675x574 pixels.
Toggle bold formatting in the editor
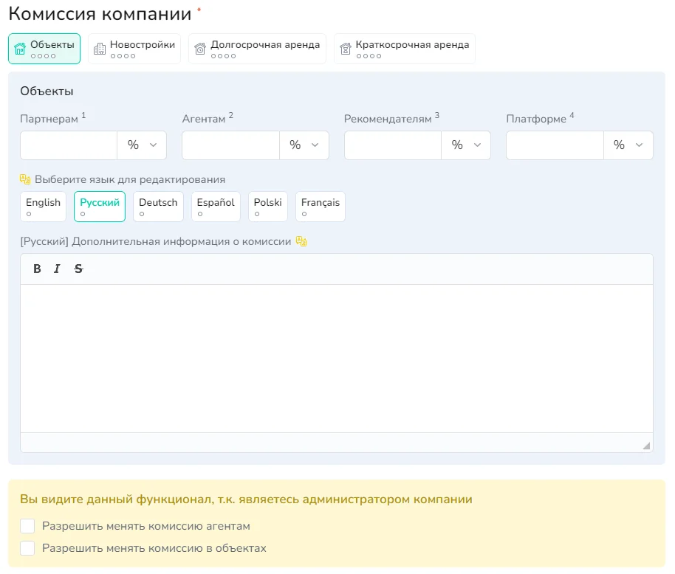(x=38, y=269)
